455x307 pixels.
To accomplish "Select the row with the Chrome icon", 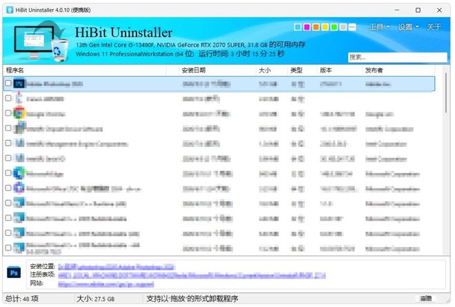I will [220, 114].
